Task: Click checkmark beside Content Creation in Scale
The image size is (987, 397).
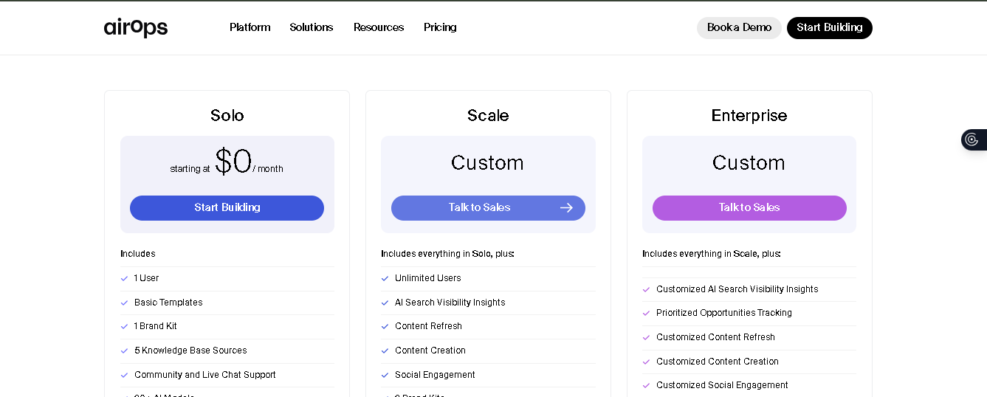Action: [385, 351]
